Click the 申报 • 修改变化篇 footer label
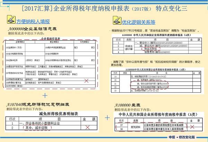The height and width of the screenshot is (142, 208). point(182,137)
